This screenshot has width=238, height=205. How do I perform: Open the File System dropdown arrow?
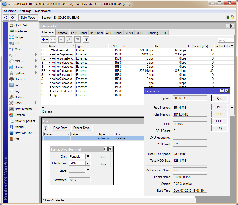[x=88, y=163]
